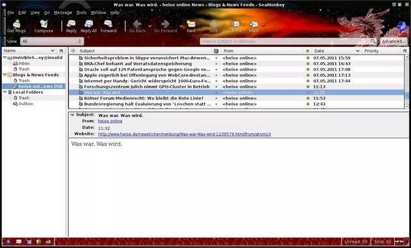
Task: Open the Tools menu
Action: coord(82,13)
